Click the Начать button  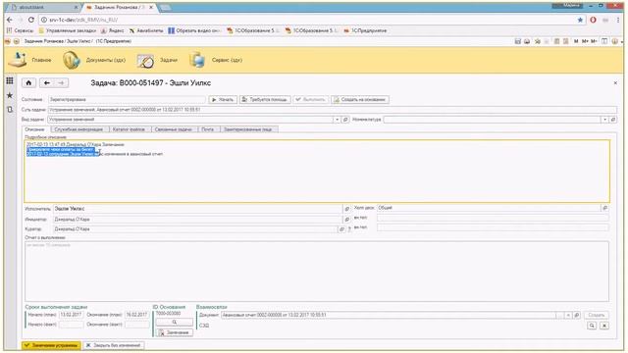pyautogui.click(x=223, y=99)
